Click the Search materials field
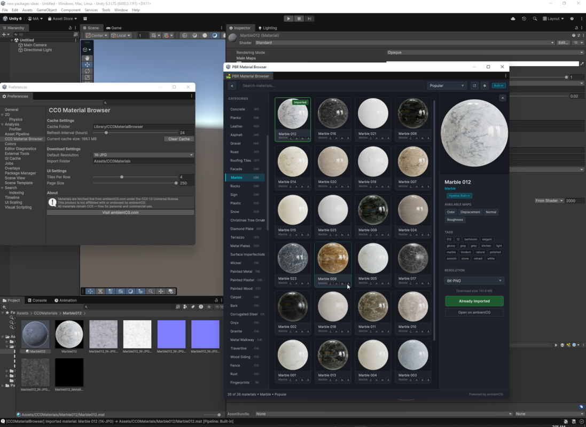The width and height of the screenshot is (586, 427). 332,85
